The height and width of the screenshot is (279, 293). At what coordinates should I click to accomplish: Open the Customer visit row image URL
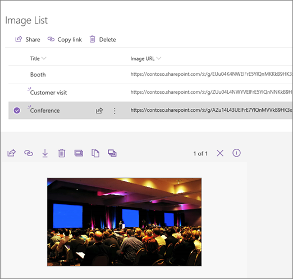click(x=211, y=92)
